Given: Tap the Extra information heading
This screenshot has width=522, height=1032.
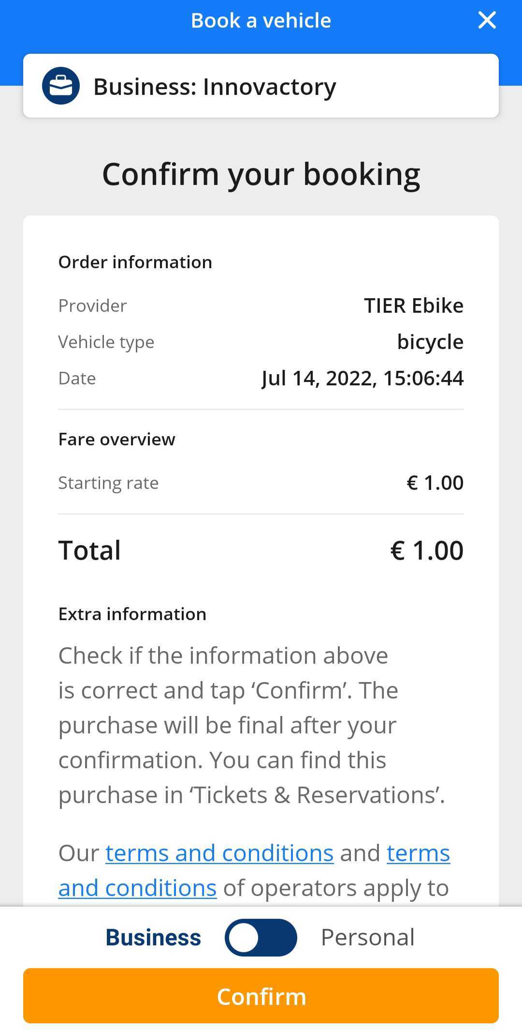Looking at the screenshot, I should click(x=132, y=614).
